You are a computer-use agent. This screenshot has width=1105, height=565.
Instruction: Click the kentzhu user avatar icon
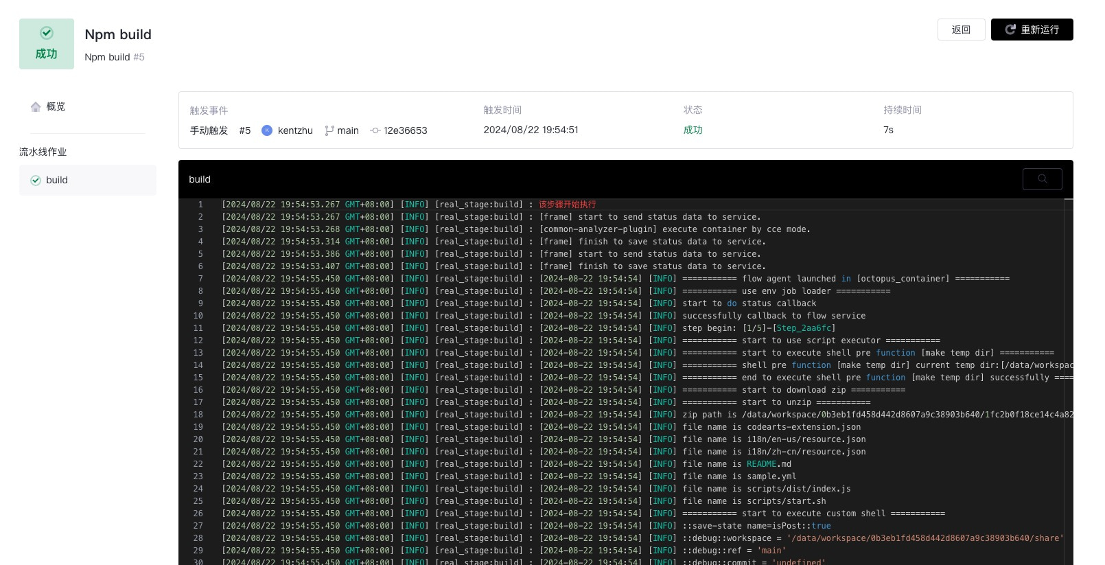pos(267,130)
